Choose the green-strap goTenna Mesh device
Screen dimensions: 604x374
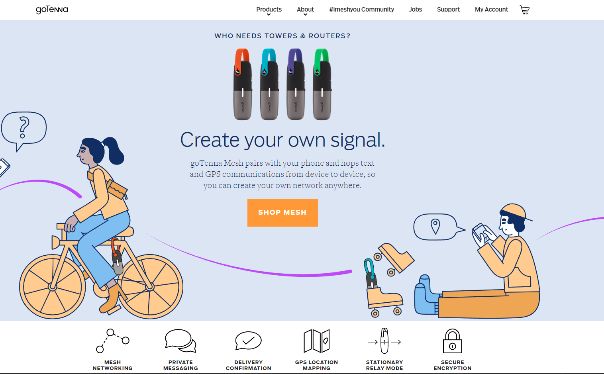click(322, 84)
